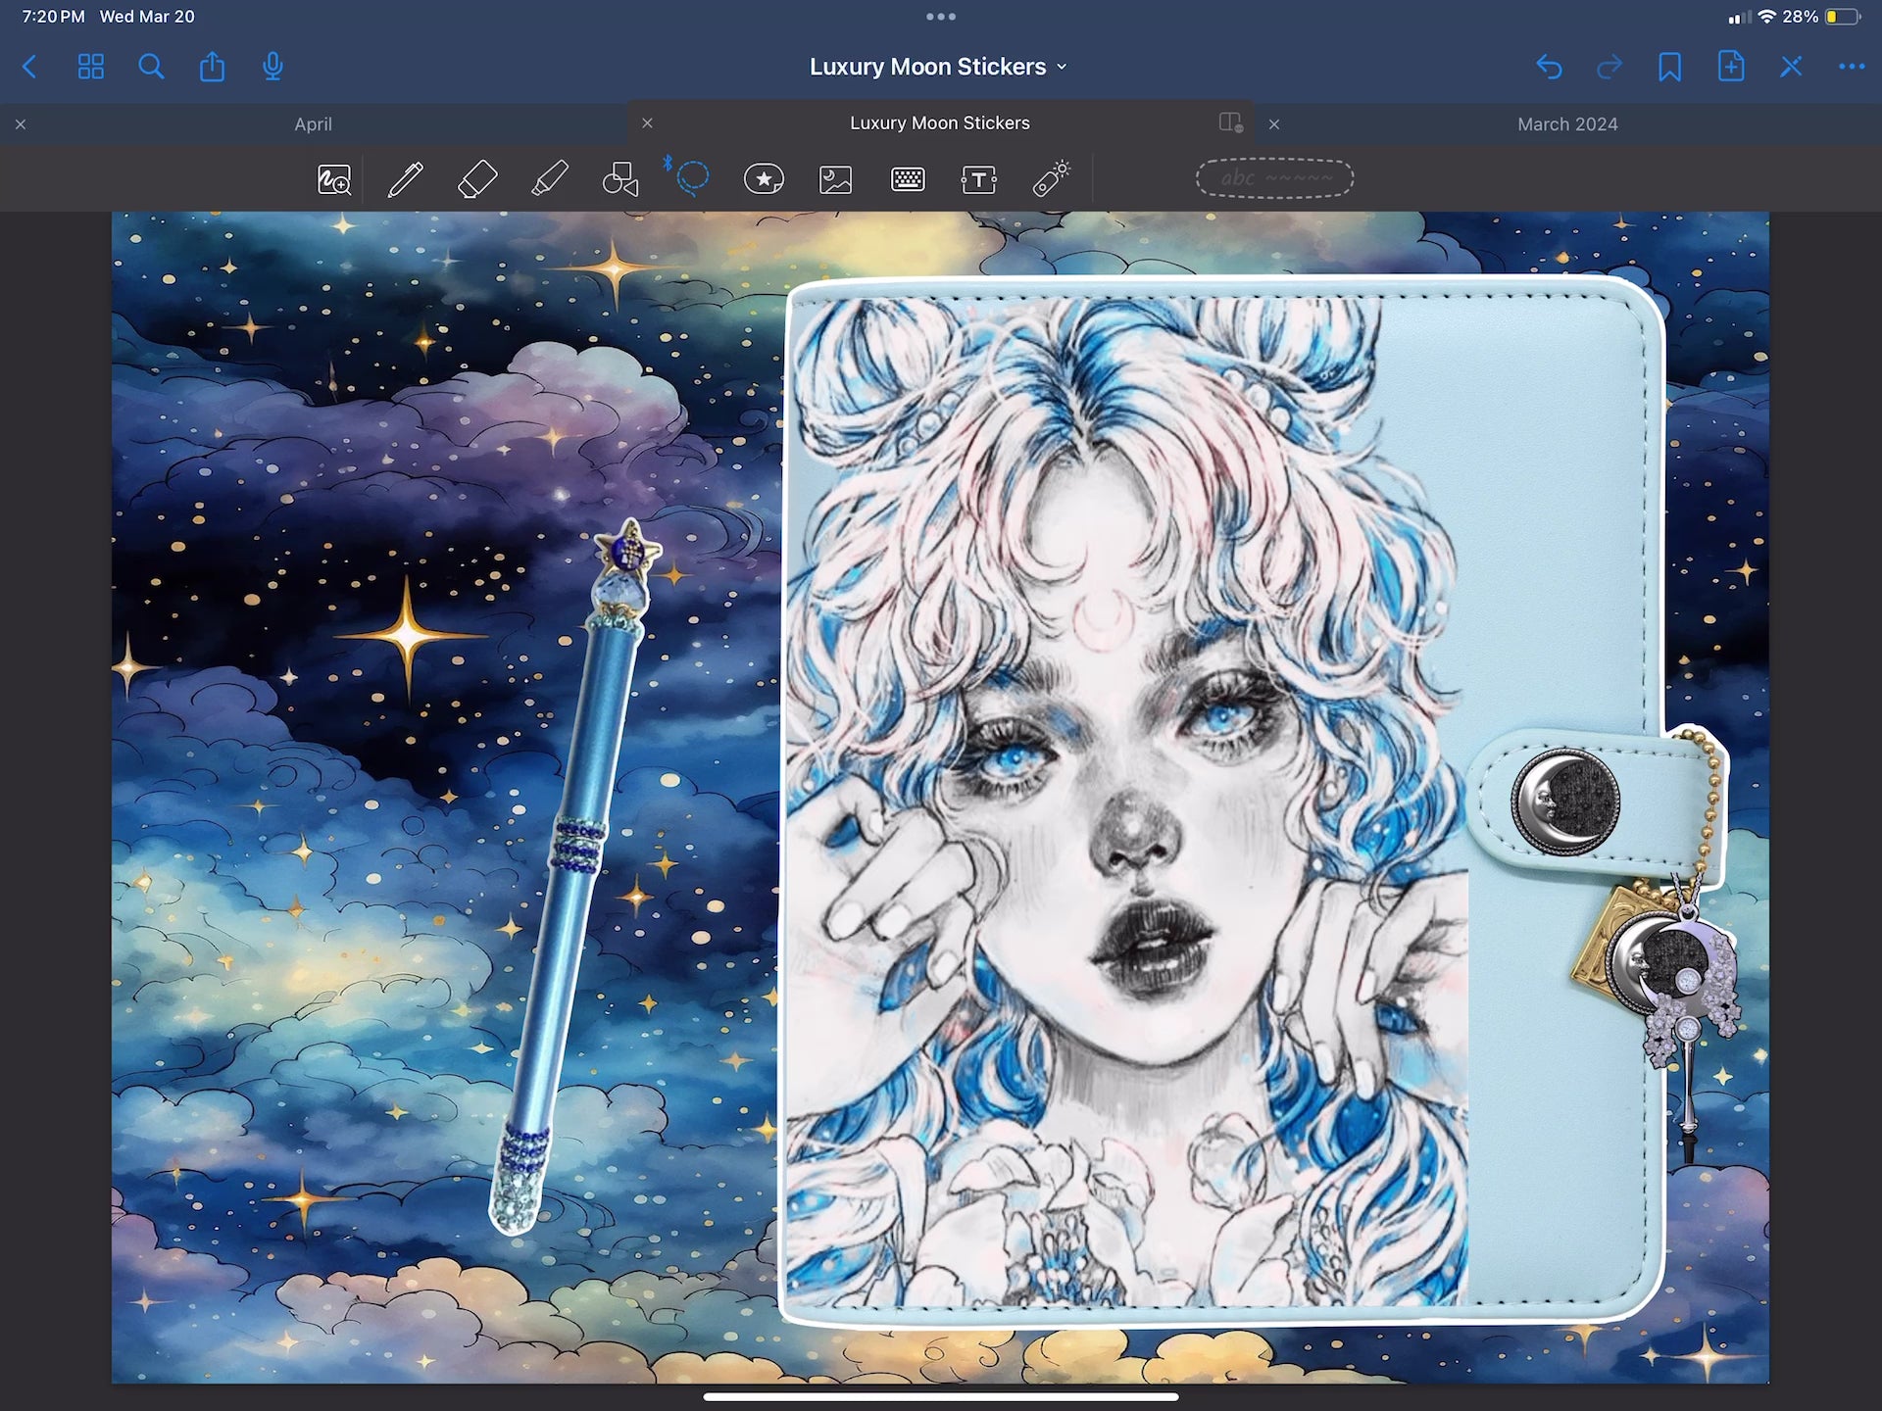The width and height of the screenshot is (1882, 1411).
Task: Choose the Image insert tool
Action: click(835, 179)
